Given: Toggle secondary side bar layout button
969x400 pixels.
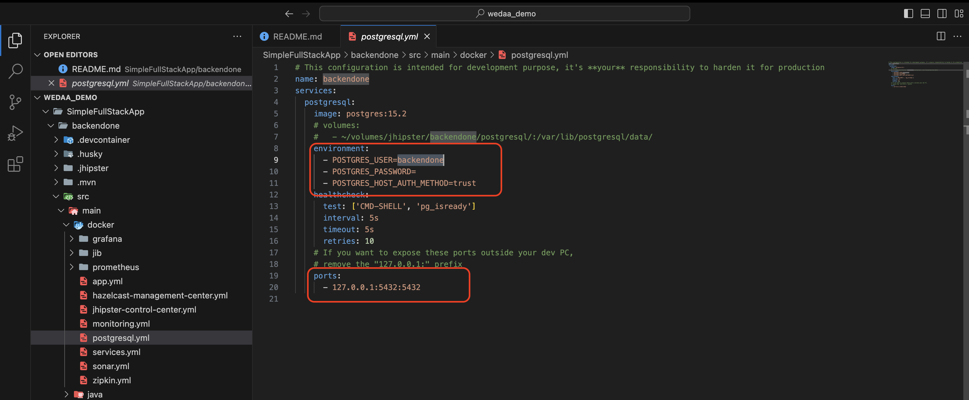Looking at the screenshot, I should pyautogui.click(x=942, y=14).
